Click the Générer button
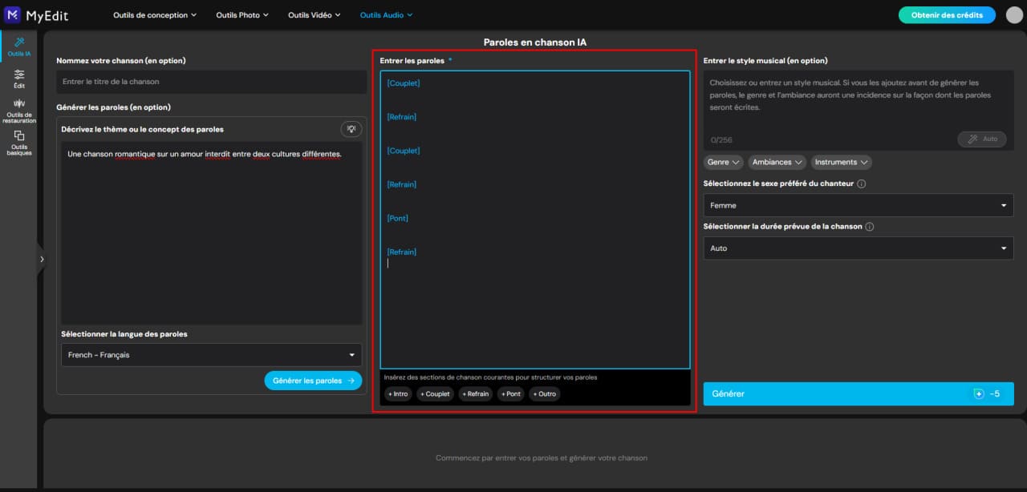This screenshot has width=1027, height=492. (x=859, y=393)
